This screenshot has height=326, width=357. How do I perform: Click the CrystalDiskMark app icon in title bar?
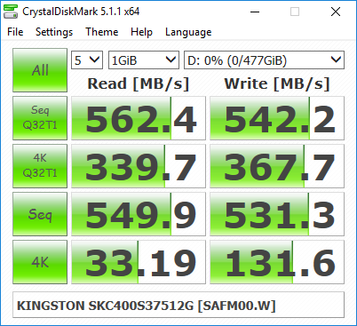tap(11, 12)
